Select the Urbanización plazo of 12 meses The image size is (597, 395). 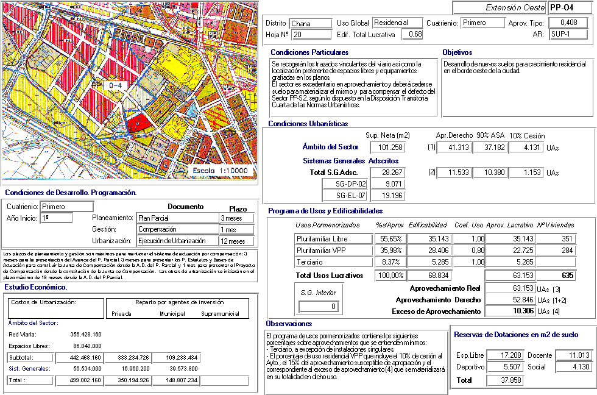point(236,241)
